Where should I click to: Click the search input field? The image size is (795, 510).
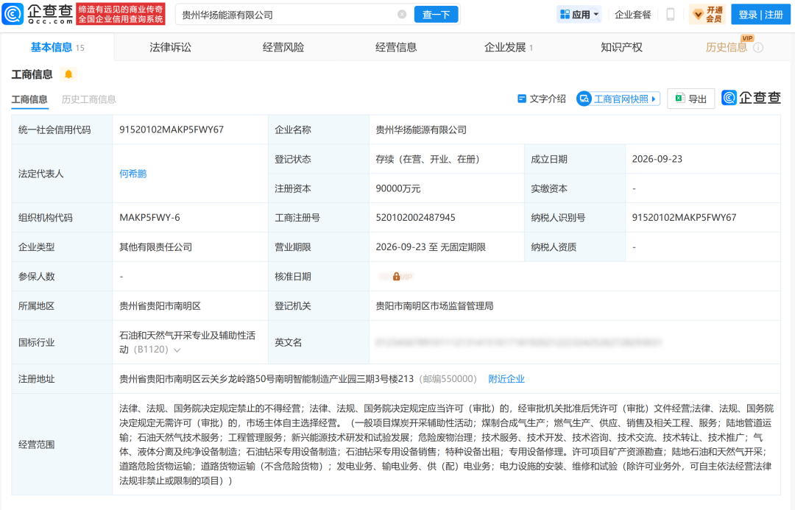click(288, 15)
